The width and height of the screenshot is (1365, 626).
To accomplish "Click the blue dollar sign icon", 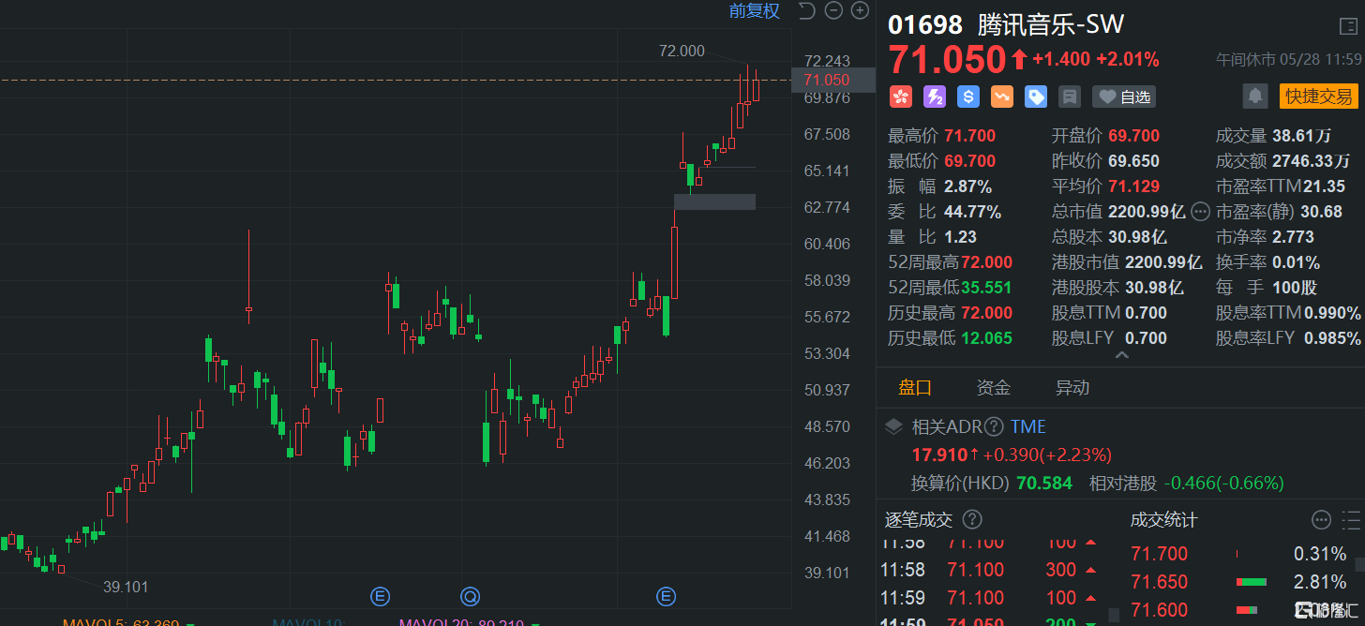I will coord(968,97).
